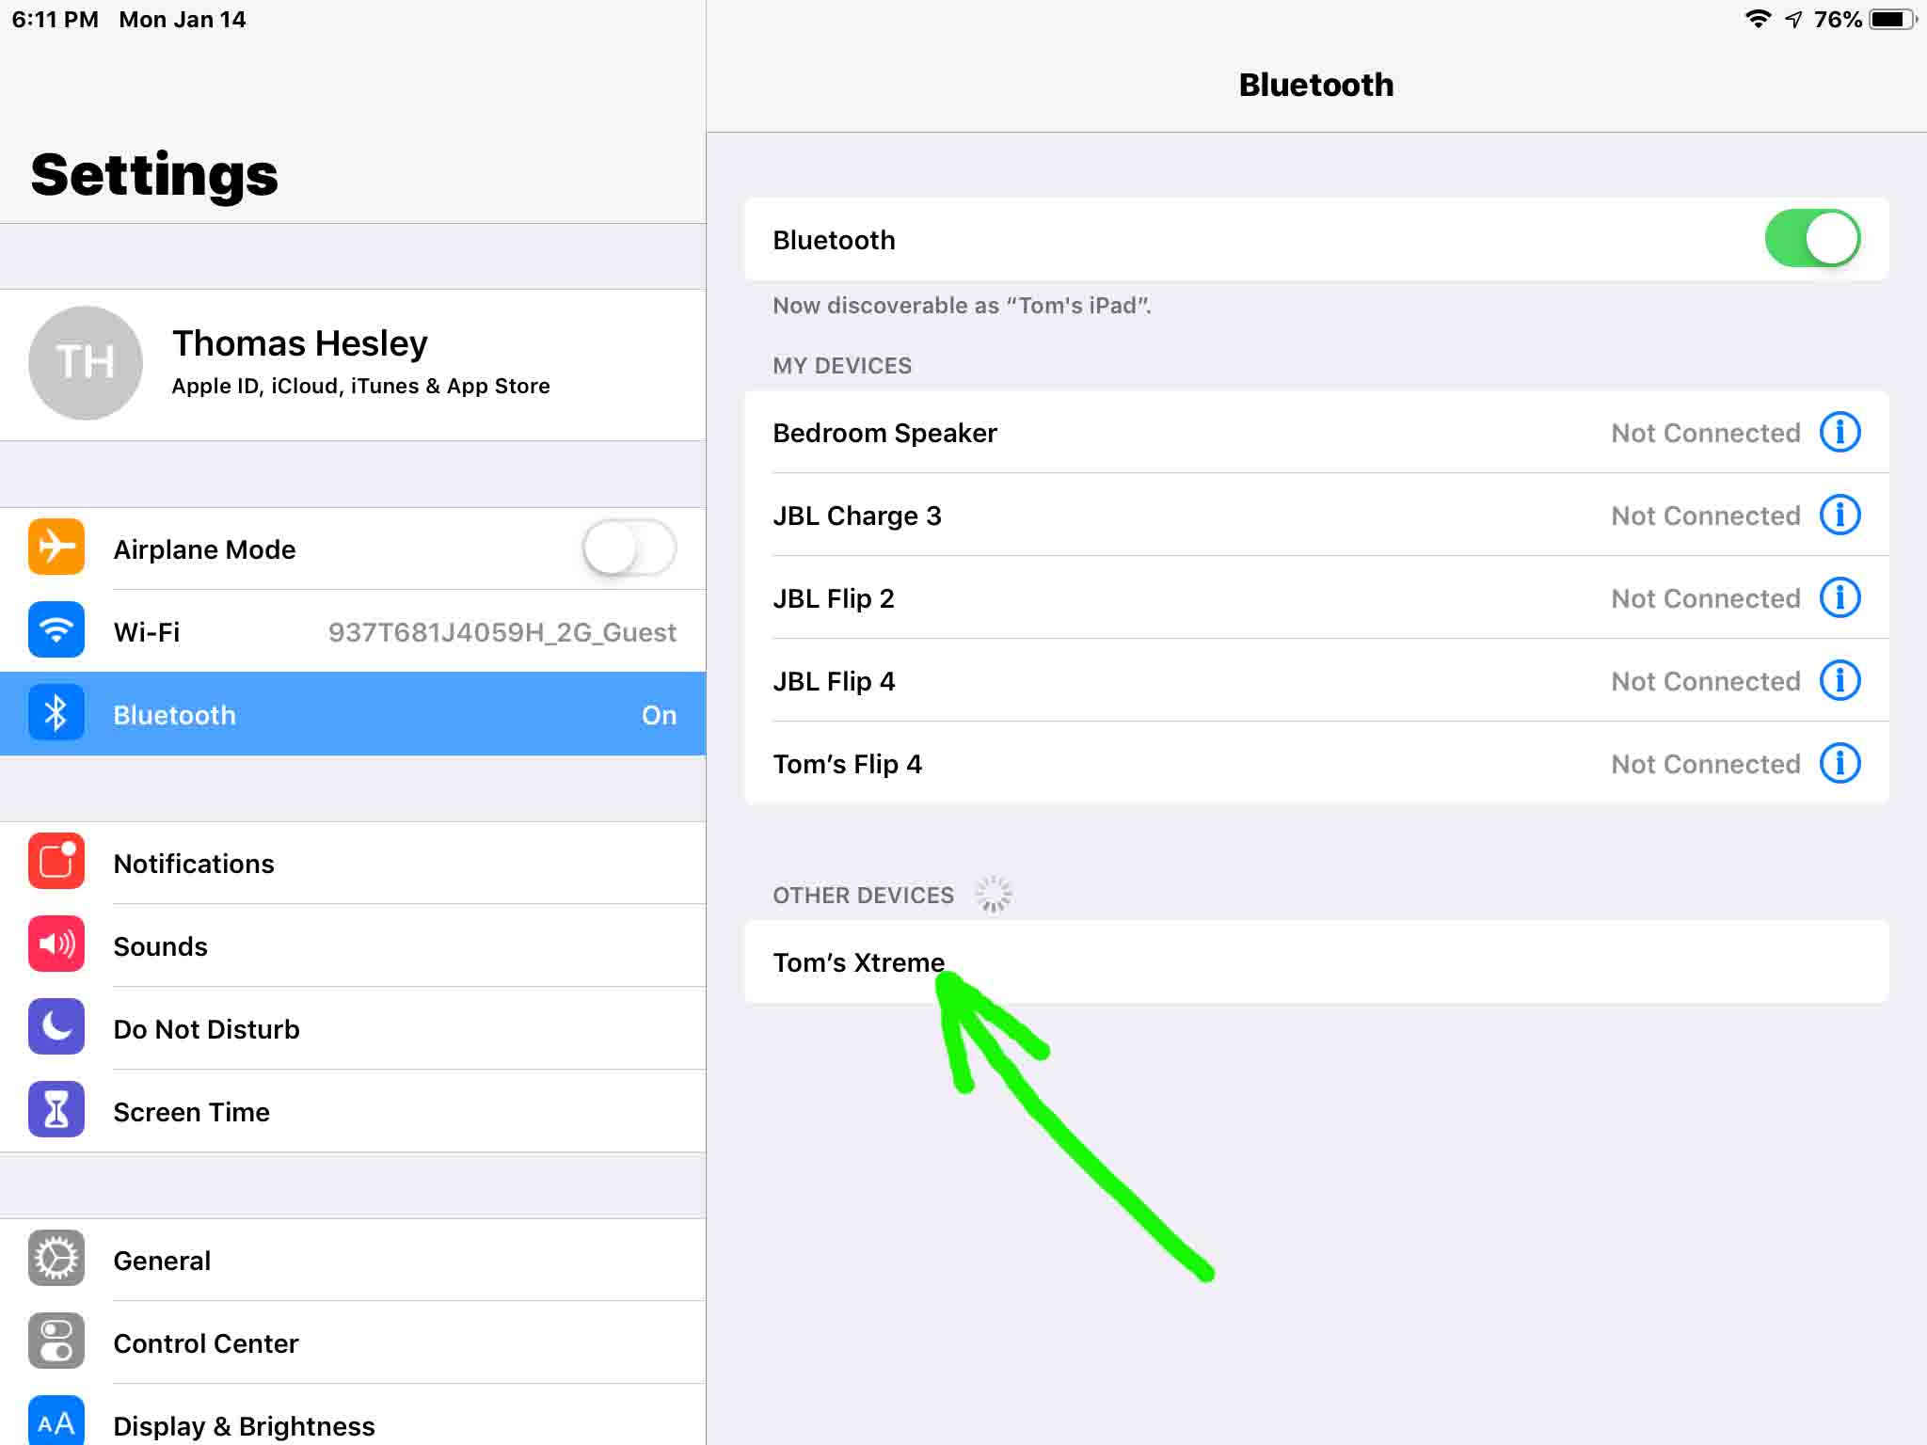Open Wi-Fi settings
Image resolution: width=1927 pixels, height=1445 pixels.
(353, 630)
